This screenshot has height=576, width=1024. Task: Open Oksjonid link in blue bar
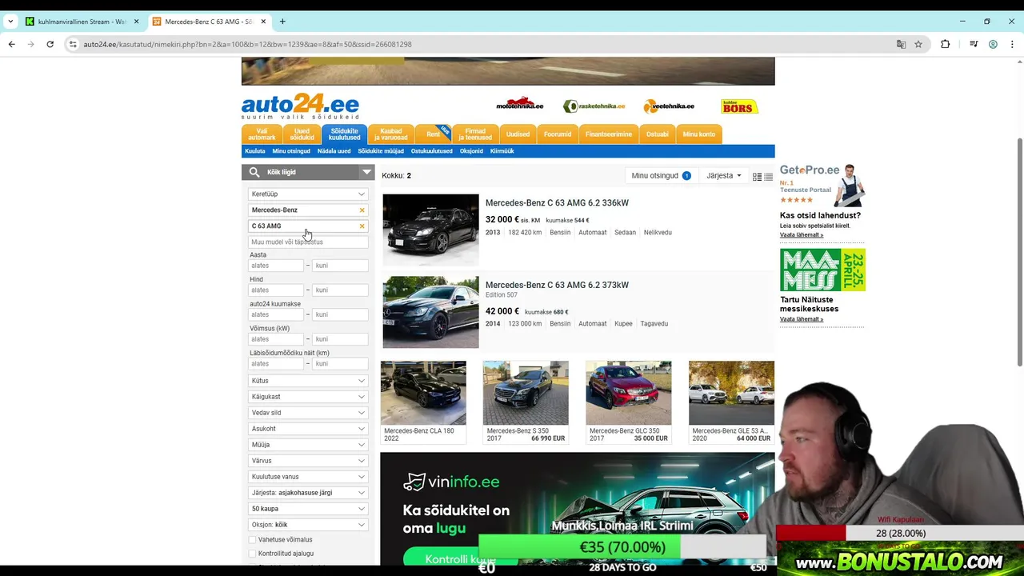471,151
